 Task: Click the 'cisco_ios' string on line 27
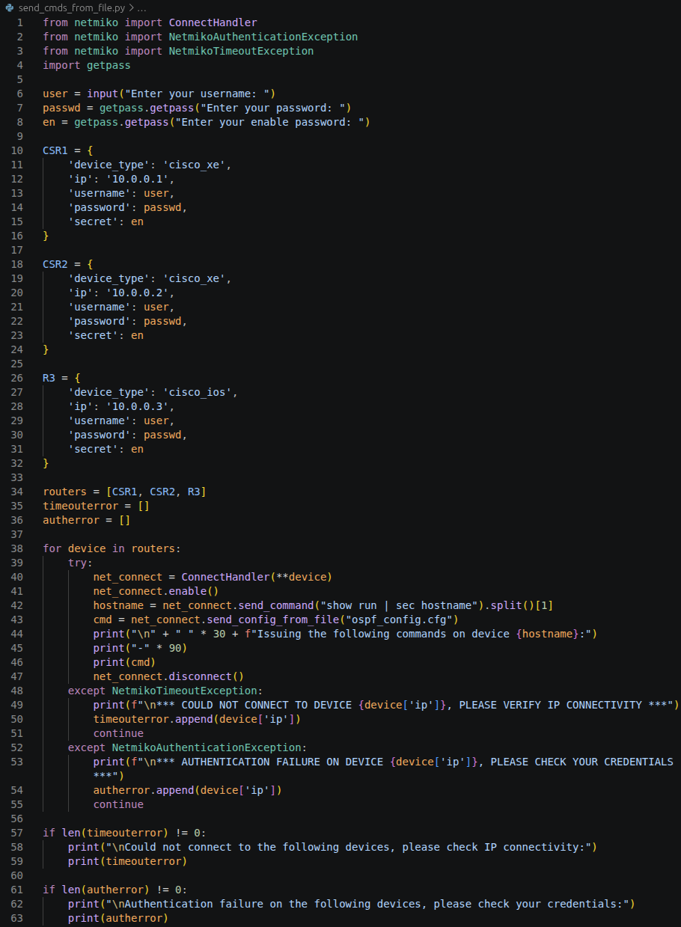click(x=198, y=392)
